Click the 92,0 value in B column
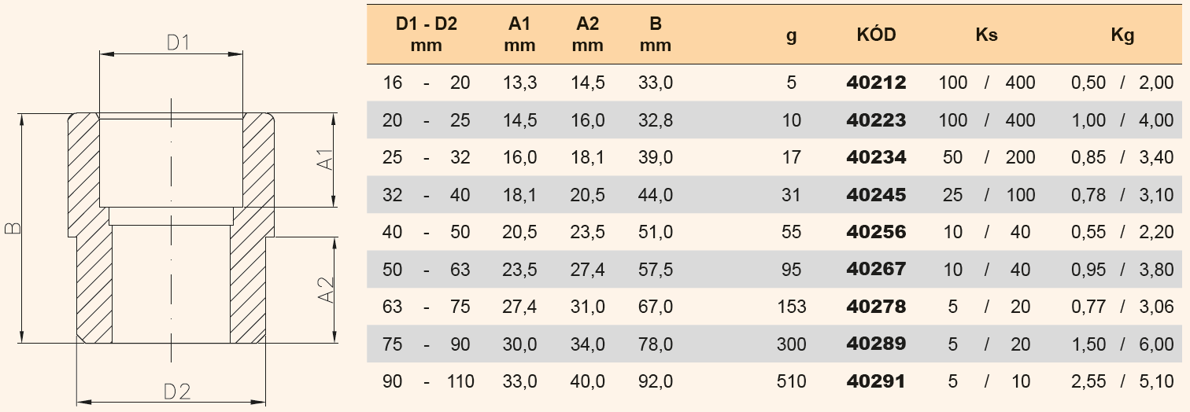 [656, 381]
